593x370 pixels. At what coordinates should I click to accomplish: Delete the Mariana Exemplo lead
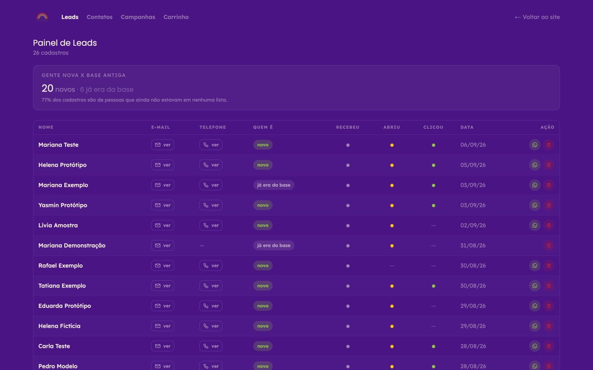coord(549,185)
